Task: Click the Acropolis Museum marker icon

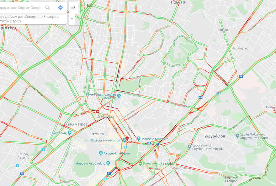Action: [108, 163]
